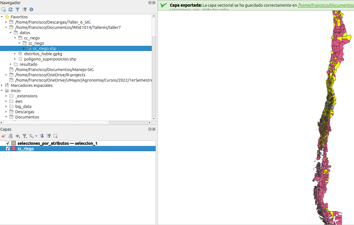Select the Marcadores espaciales item
354x225 pixels.
31,85
